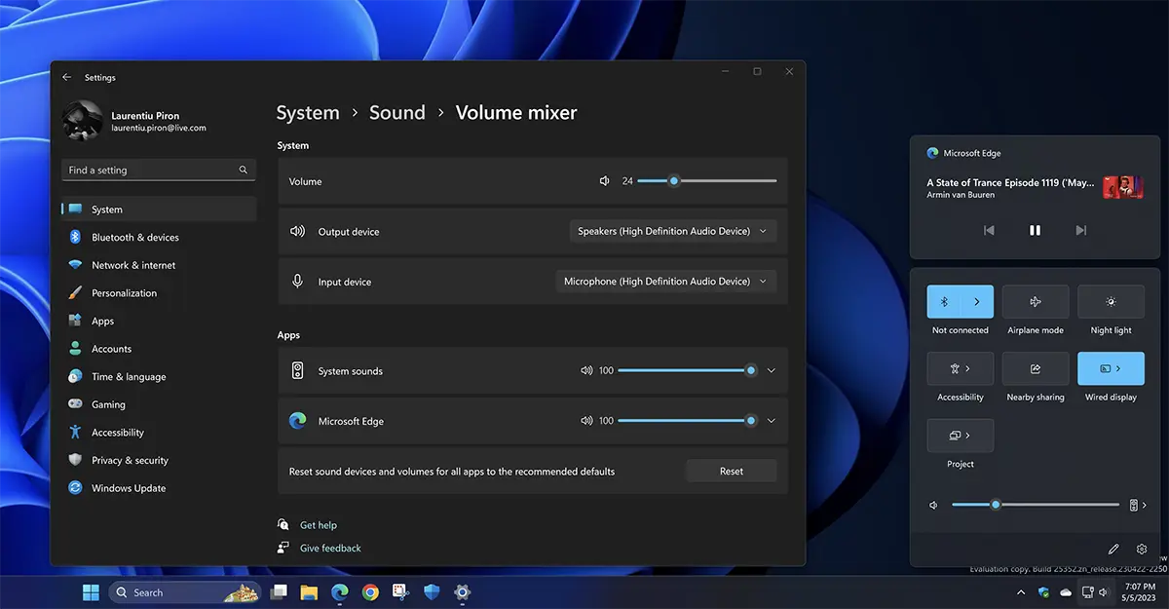Image resolution: width=1169 pixels, height=609 pixels.
Task: Go to Sound breadcrumb
Action: pos(397,112)
